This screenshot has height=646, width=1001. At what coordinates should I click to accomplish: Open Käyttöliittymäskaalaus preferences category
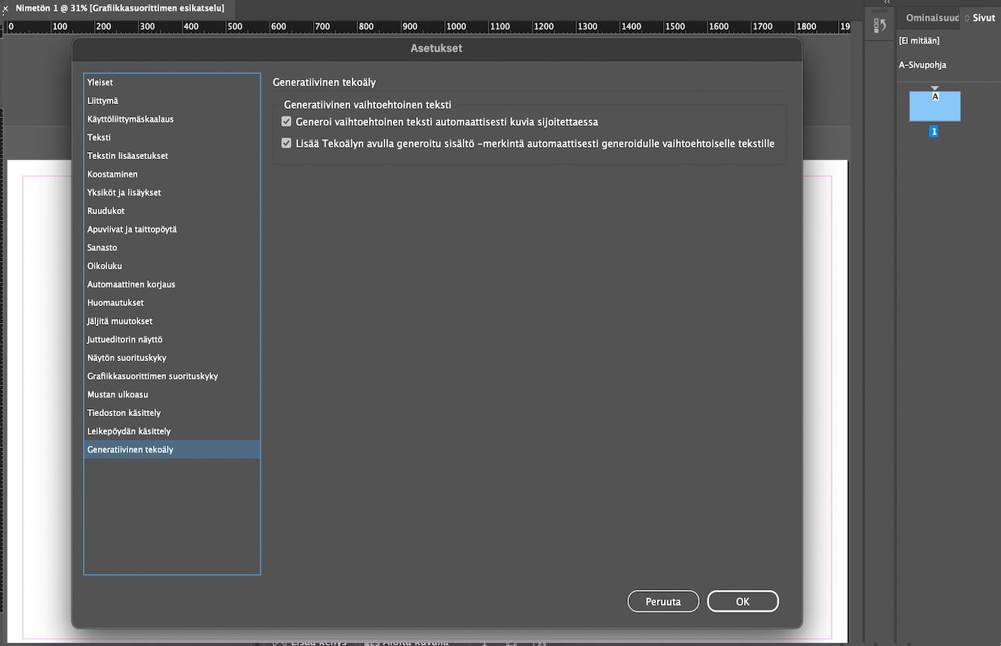[172, 119]
